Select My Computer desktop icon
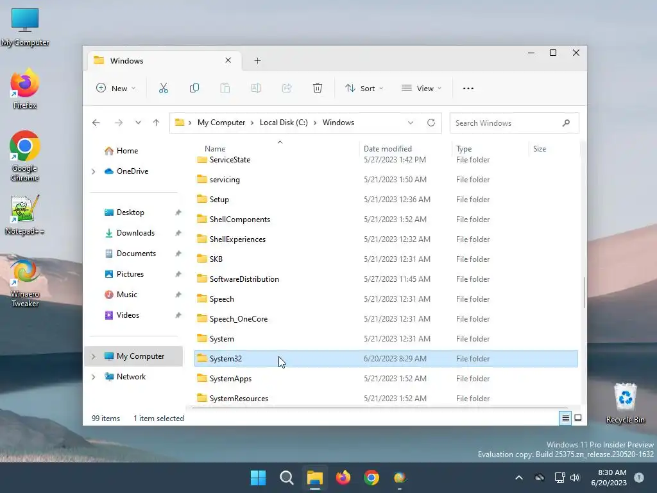The height and width of the screenshot is (493, 657). click(x=25, y=27)
